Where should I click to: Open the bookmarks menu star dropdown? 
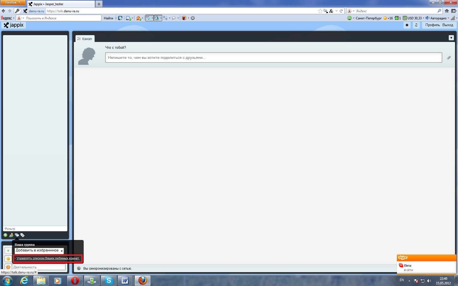click(x=453, y=11)
